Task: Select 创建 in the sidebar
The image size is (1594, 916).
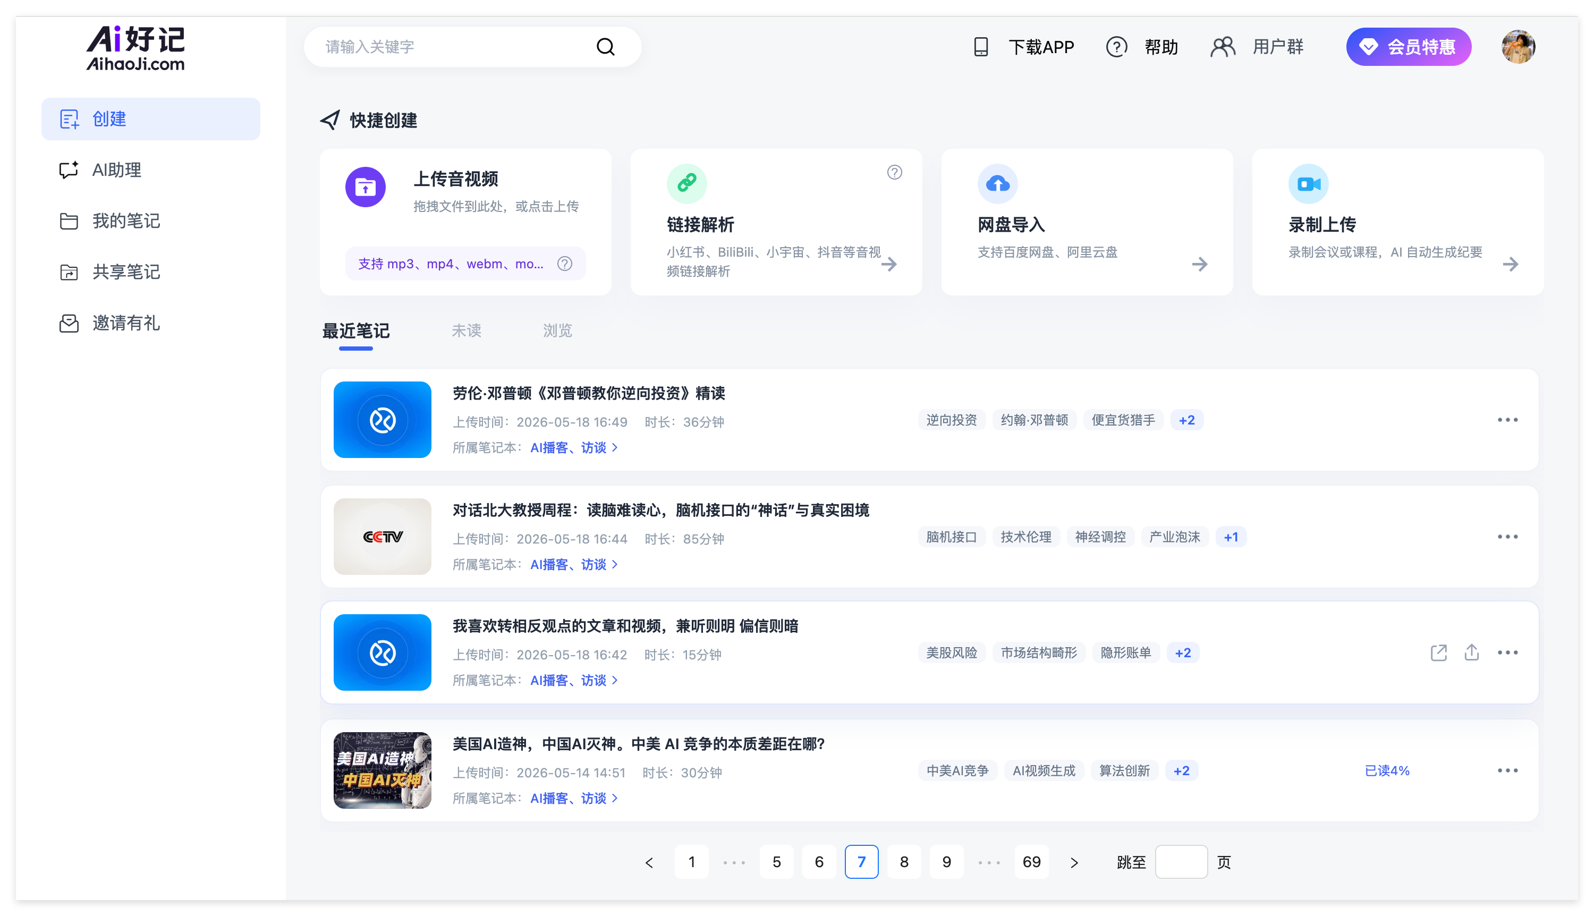Action: (x=150, y=119)
